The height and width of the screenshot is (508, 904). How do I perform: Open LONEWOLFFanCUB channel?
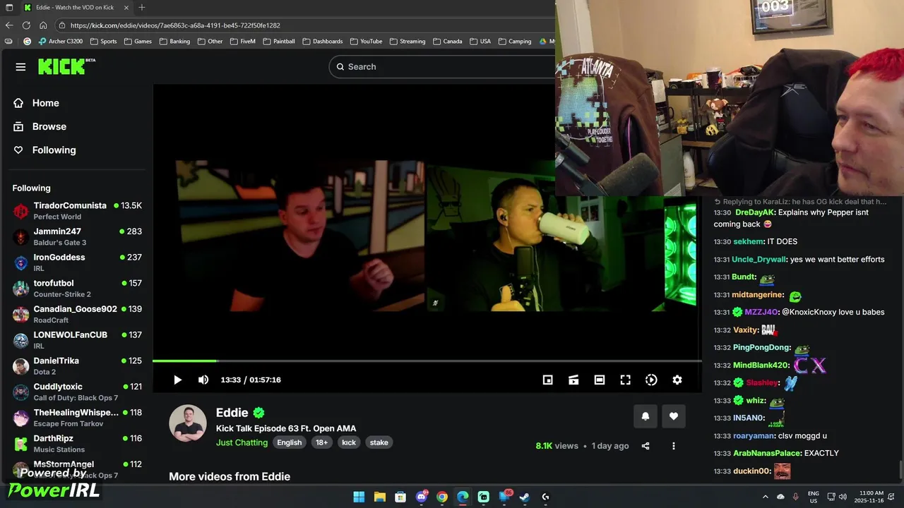[x=77, y=340]
